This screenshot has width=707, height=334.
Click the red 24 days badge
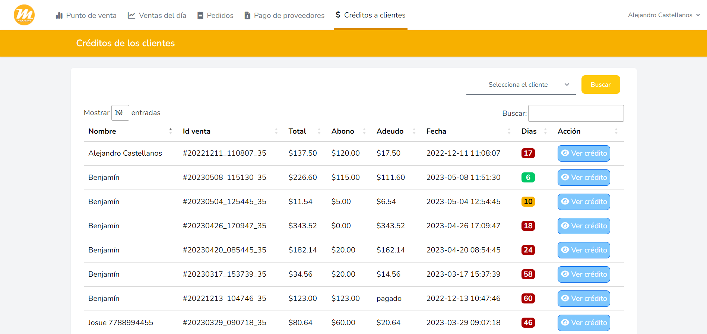click(x=528, y=250)
